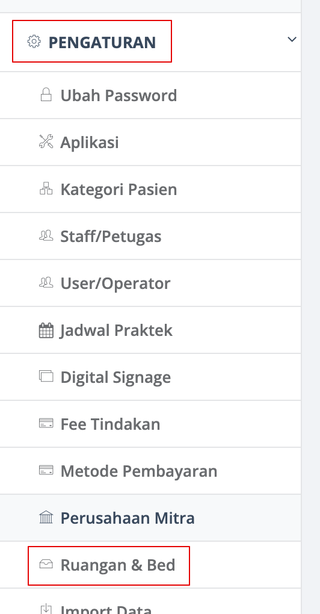
Task: Click the screens icon for Digital Signage
Action: [x=46, y=377]
